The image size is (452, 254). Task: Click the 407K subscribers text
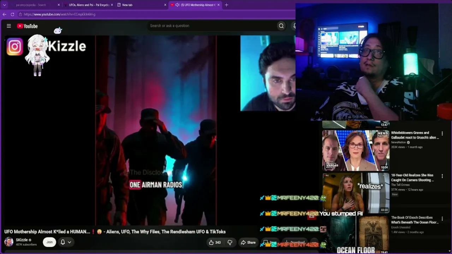26,244
